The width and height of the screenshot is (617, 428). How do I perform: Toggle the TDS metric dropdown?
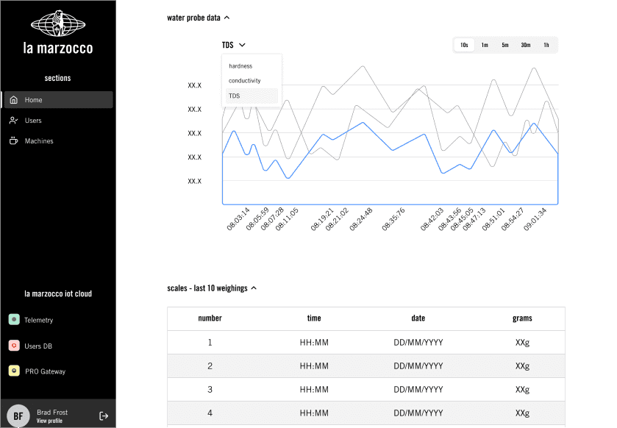pyautogui.click(x=234, y=45)
